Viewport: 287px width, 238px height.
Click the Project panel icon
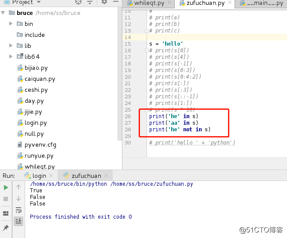point(7,2)
